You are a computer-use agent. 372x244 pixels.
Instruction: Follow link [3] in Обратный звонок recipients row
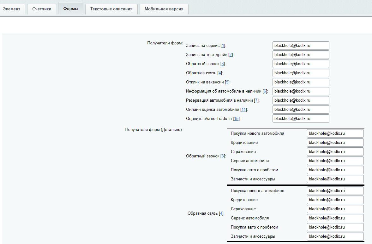point(223,64)
